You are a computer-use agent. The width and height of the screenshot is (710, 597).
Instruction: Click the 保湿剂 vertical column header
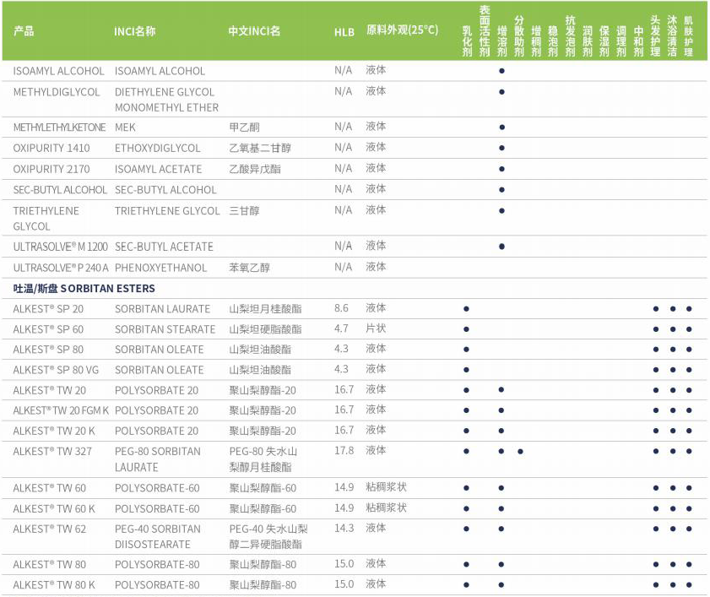pyautogui.click(x=604, y=41)
